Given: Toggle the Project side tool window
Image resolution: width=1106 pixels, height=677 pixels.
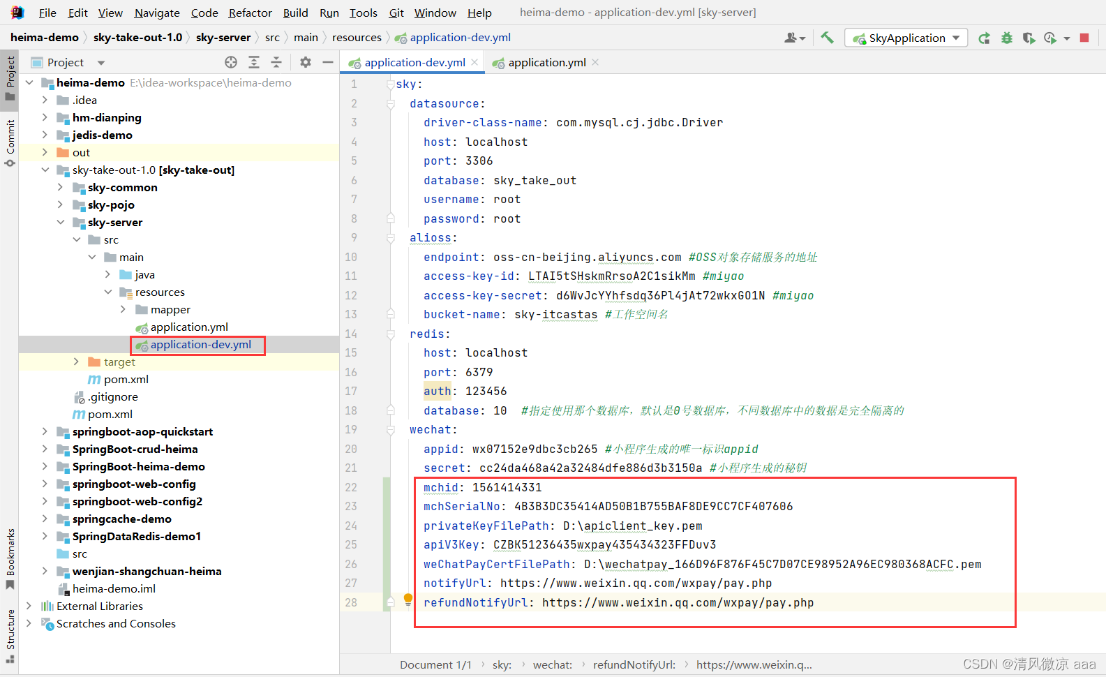Looking at the screenshot, I should coord(10,78).
